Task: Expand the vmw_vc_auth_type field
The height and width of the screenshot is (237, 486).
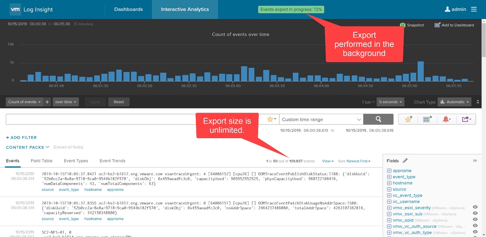Action: pos(389,233)
